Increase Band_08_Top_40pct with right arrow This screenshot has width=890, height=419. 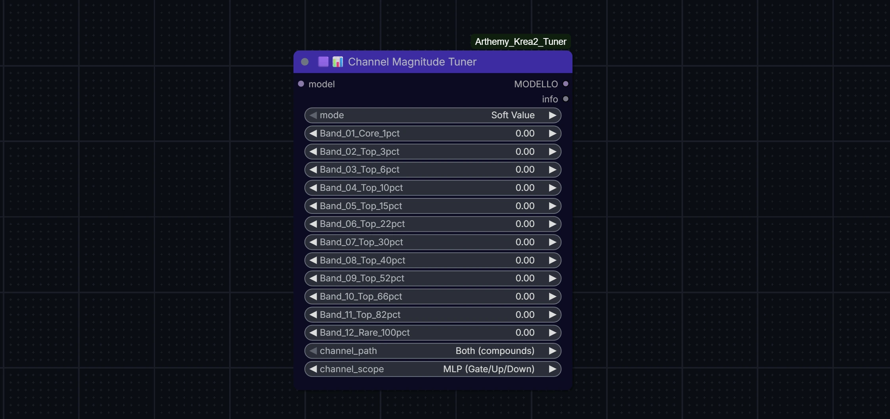[x=552, y=260]
